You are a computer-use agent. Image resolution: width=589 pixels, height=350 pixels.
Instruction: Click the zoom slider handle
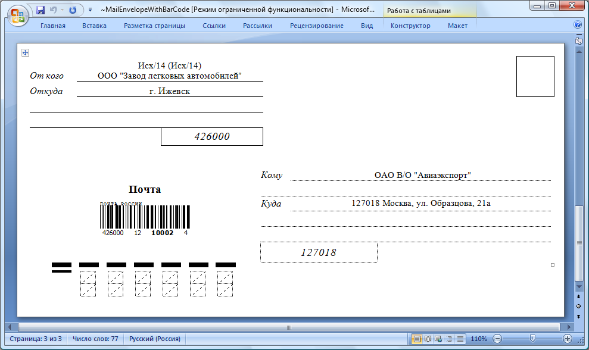pyautogui.click(x=532, y=339)
